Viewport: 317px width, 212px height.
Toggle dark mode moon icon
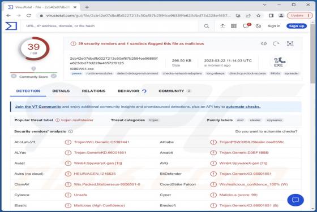[258, 26]
